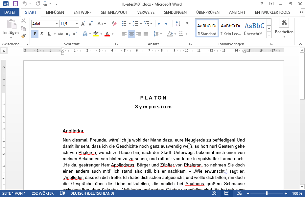Open the font name dropdown

coord(57,24)
